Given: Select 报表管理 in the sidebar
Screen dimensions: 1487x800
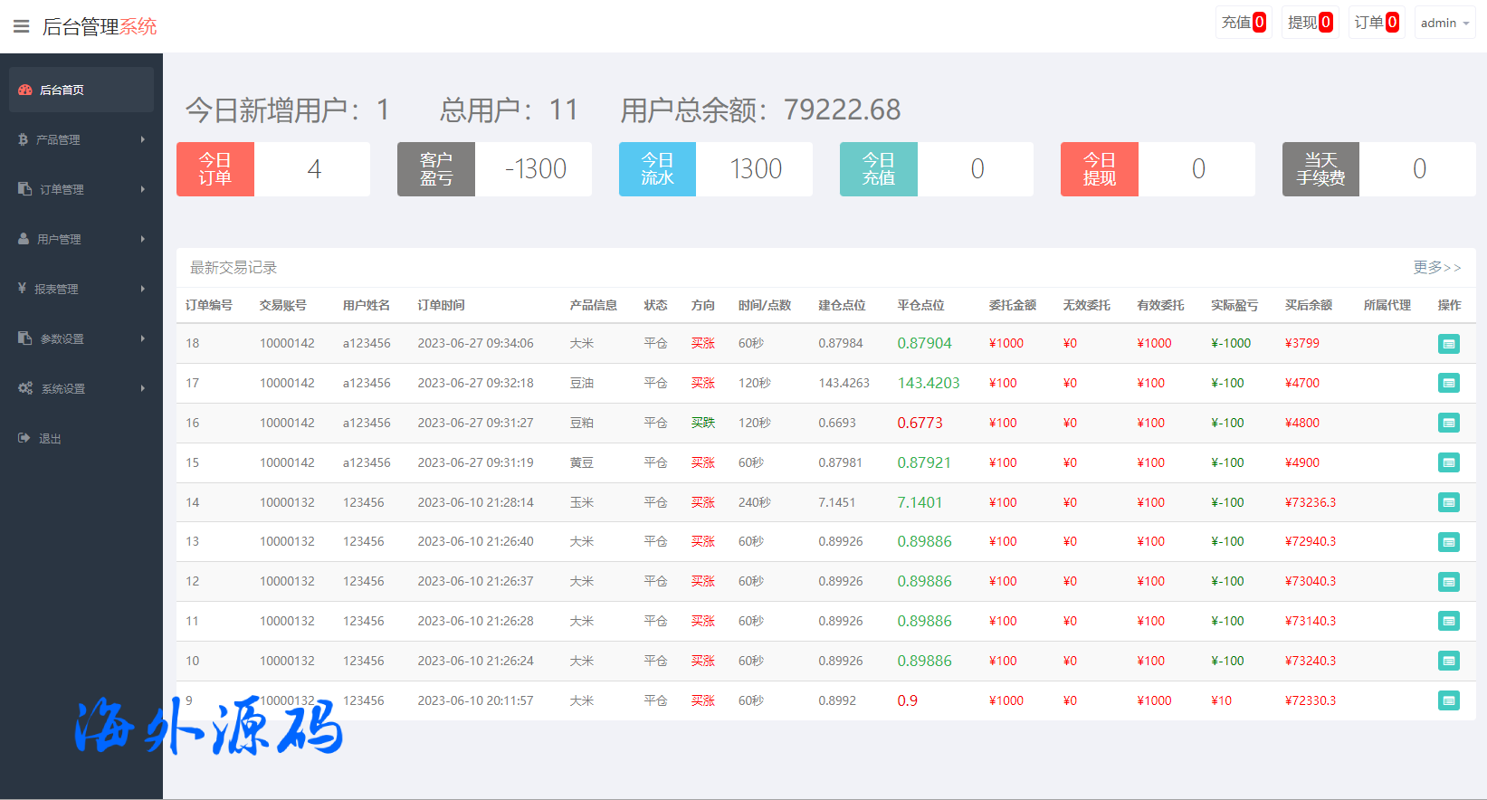Looking at the screenshot, I should (x=56, y=289).
